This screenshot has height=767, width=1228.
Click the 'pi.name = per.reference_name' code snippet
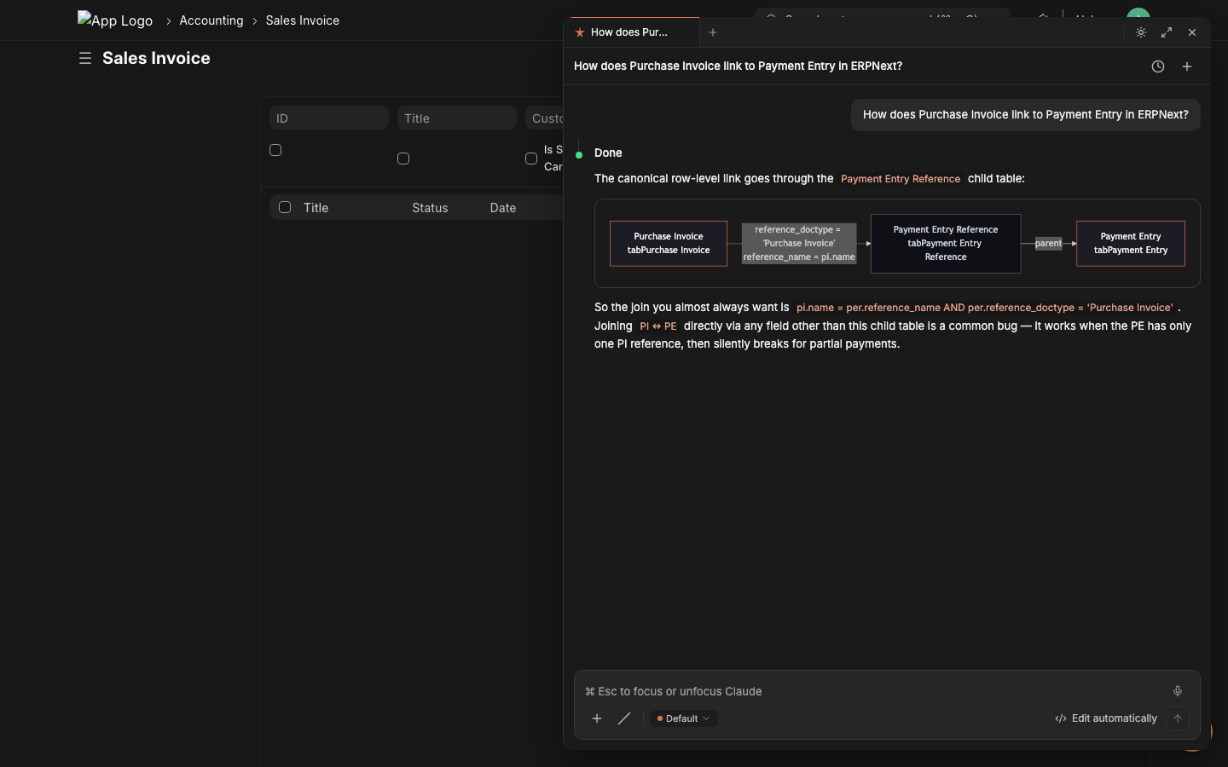[985, 308]
